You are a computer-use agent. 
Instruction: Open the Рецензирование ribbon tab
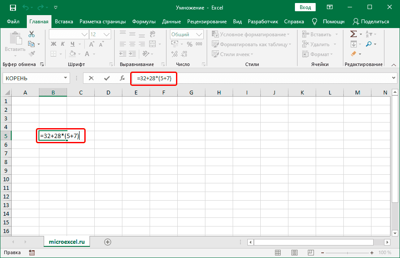click(208, 22)
